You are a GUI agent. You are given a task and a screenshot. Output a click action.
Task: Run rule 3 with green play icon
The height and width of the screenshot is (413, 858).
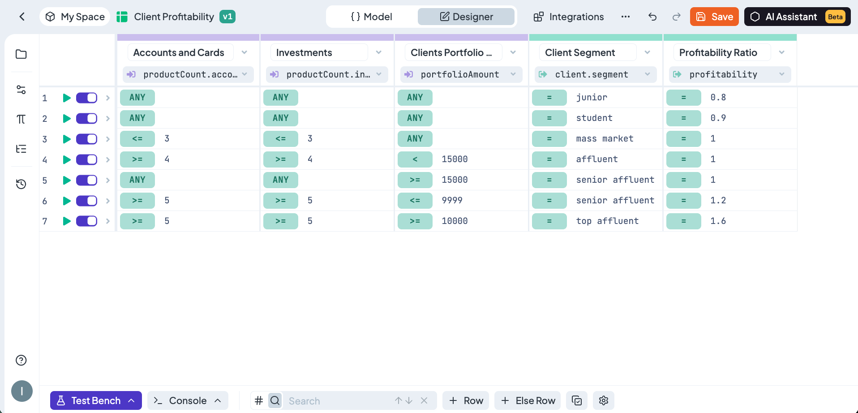(67, 139)
